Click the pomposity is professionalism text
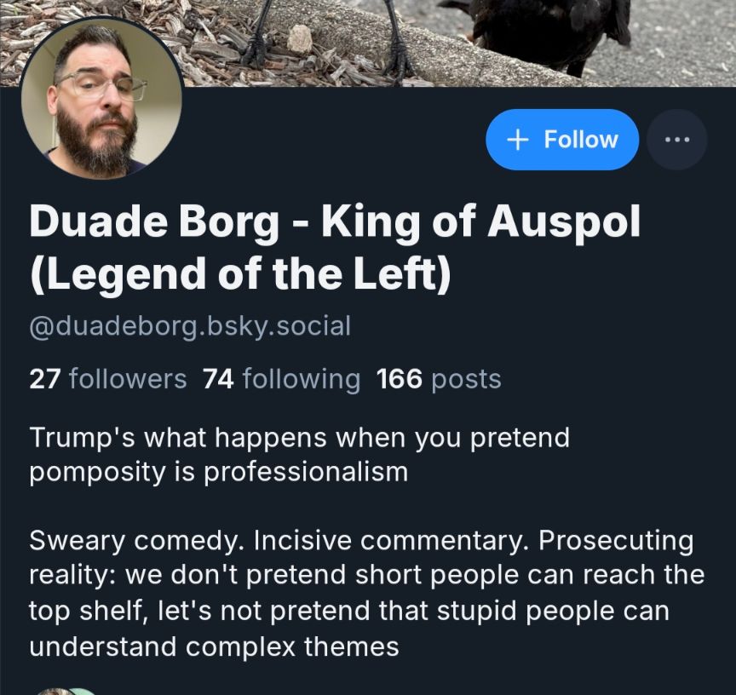This screenshot has width=736, height=695. [x=219, y=472]
